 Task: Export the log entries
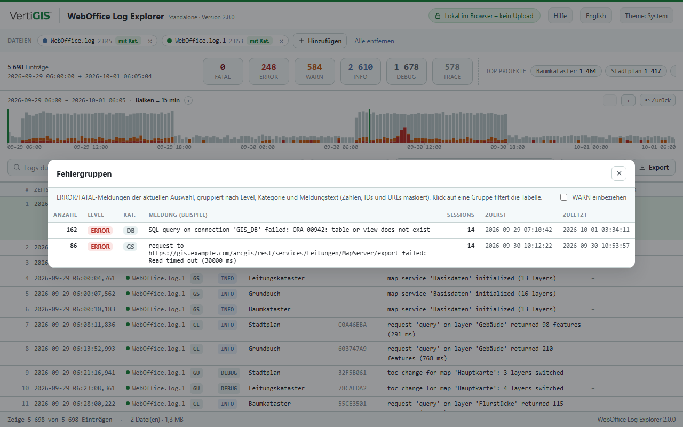pyautogui.click(x=654, y=167)
